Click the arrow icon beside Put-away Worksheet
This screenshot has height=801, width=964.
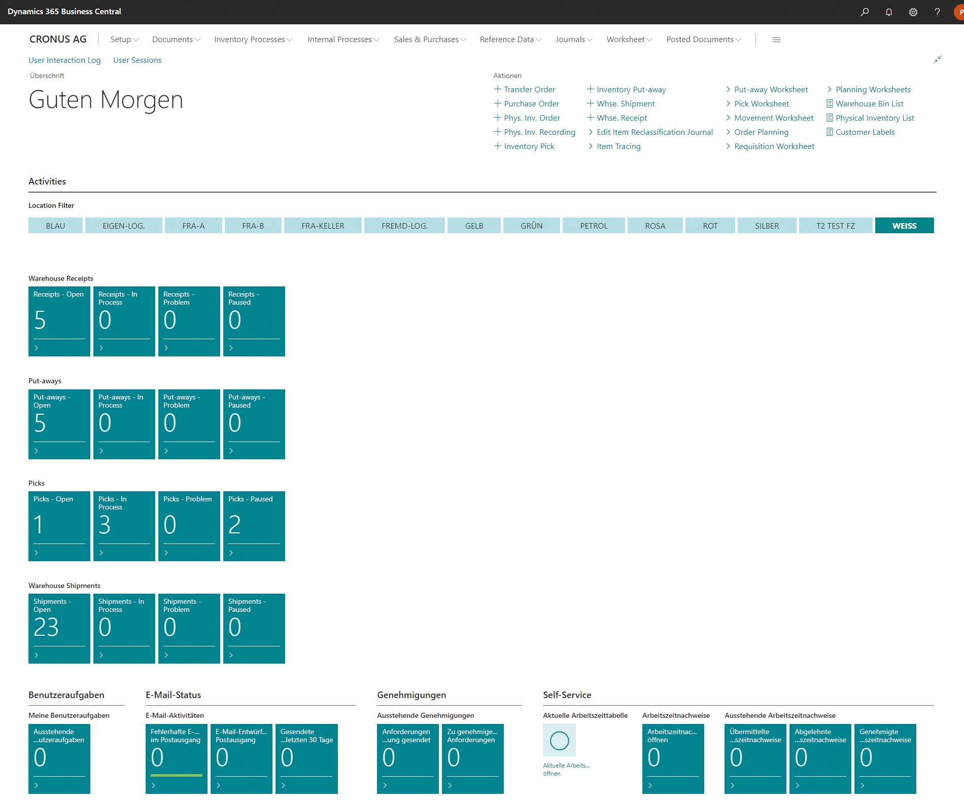click(x=728, y=89)
